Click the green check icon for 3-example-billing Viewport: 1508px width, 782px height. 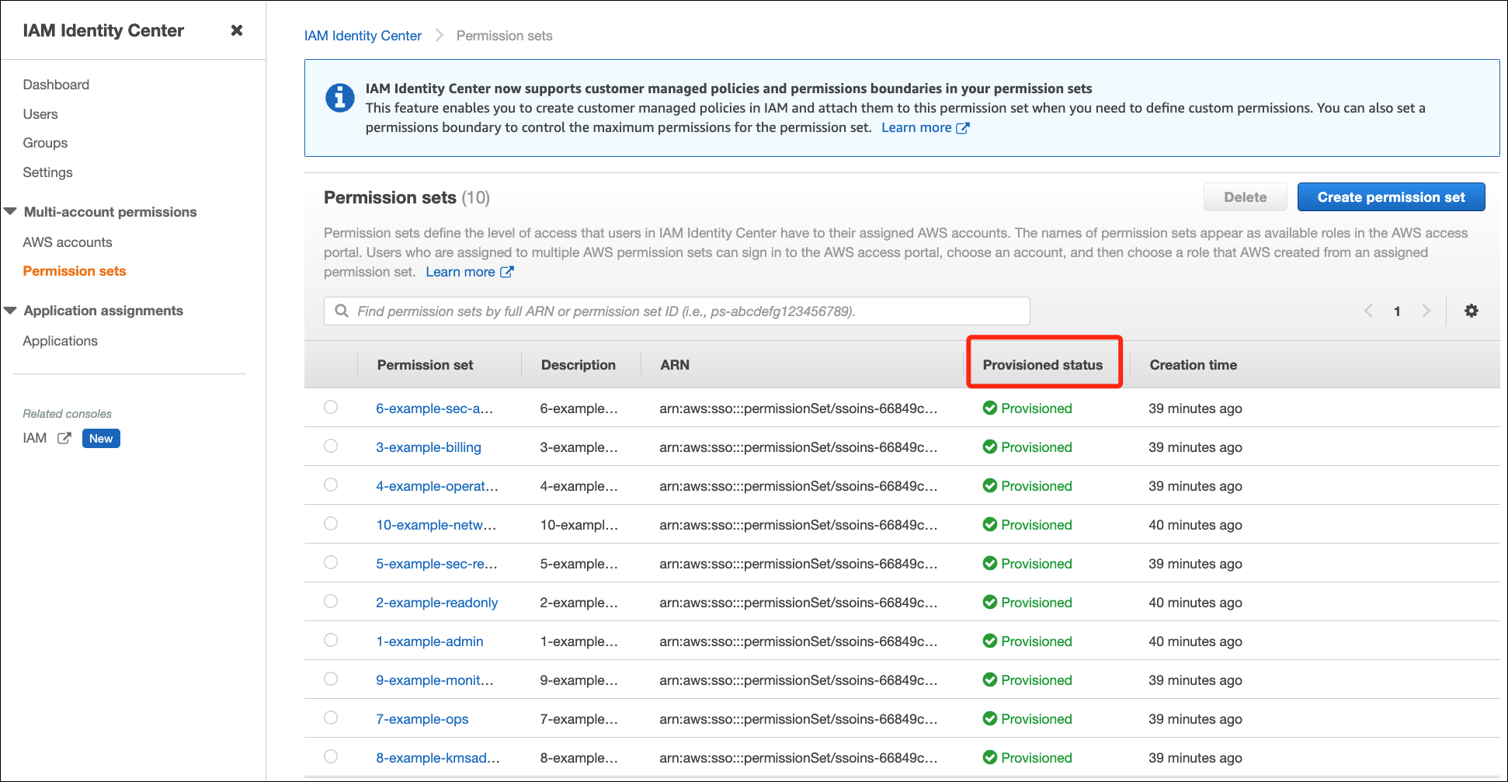coord(989,447)
